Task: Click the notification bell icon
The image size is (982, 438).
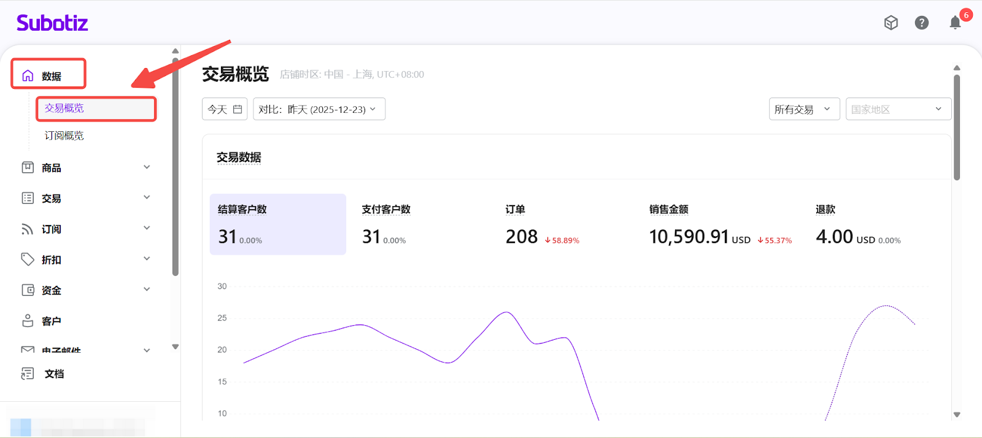Action: pos(955,23)
